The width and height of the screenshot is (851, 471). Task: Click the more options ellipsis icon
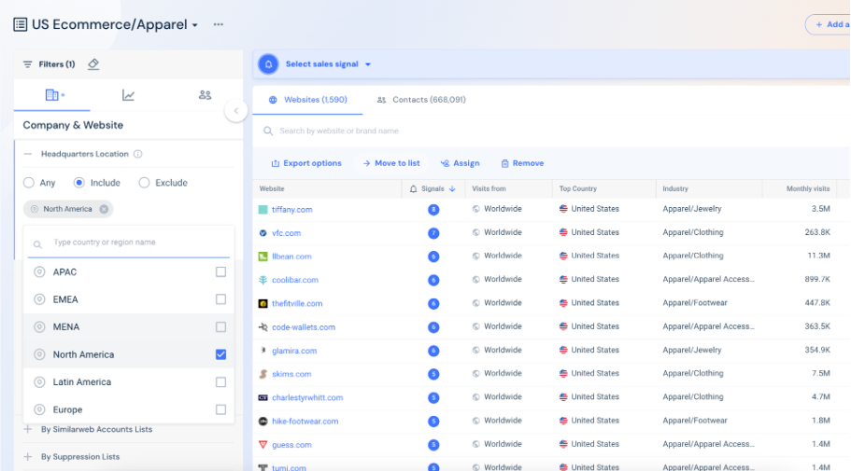(x=219, y=24)
